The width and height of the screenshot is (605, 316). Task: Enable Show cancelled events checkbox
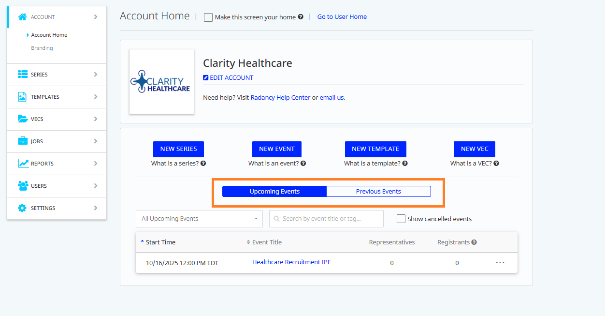coord(401,219)
